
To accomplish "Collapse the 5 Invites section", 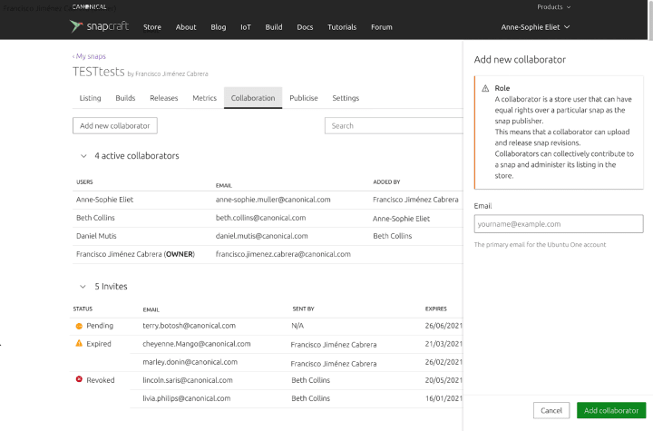I will (x=83, y=287).
